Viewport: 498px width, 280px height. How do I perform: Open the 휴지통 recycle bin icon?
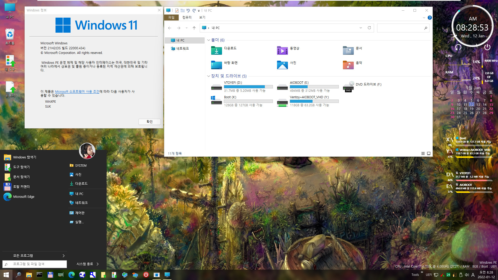pyautogui.click(x=10, y=36)
